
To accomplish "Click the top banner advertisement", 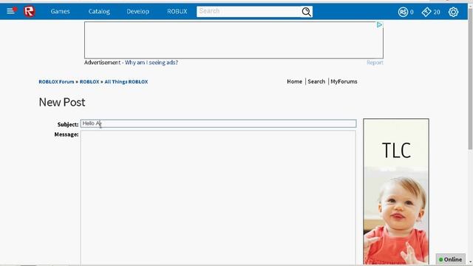I will pyautogui.click(x=234, y=40).
